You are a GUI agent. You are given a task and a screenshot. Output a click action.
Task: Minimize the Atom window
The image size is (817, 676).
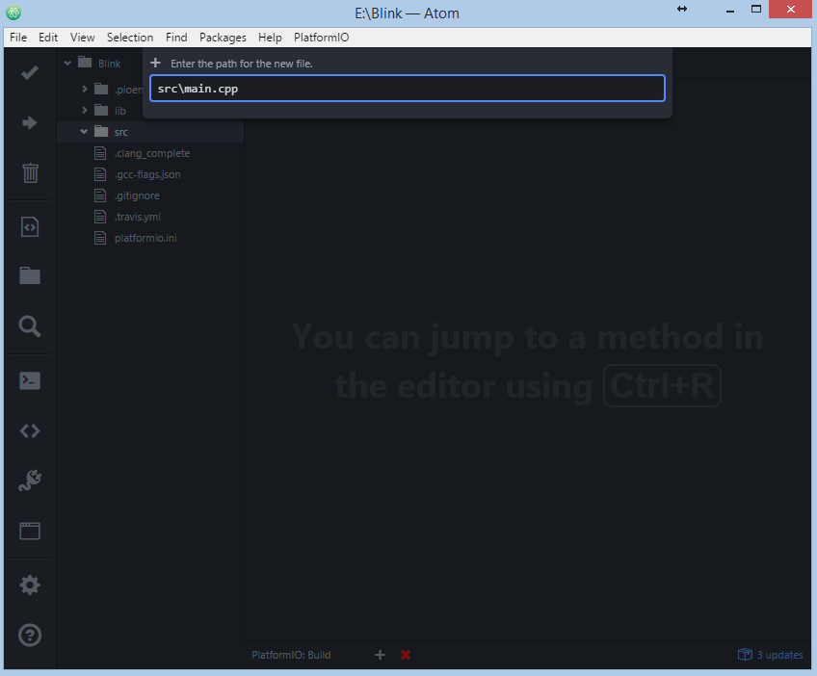pos(730,11)
